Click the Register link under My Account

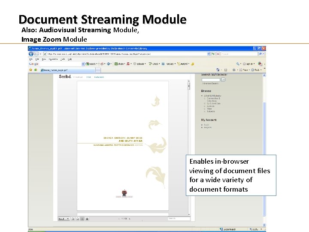pyautogui.click(x=208, y=128)
